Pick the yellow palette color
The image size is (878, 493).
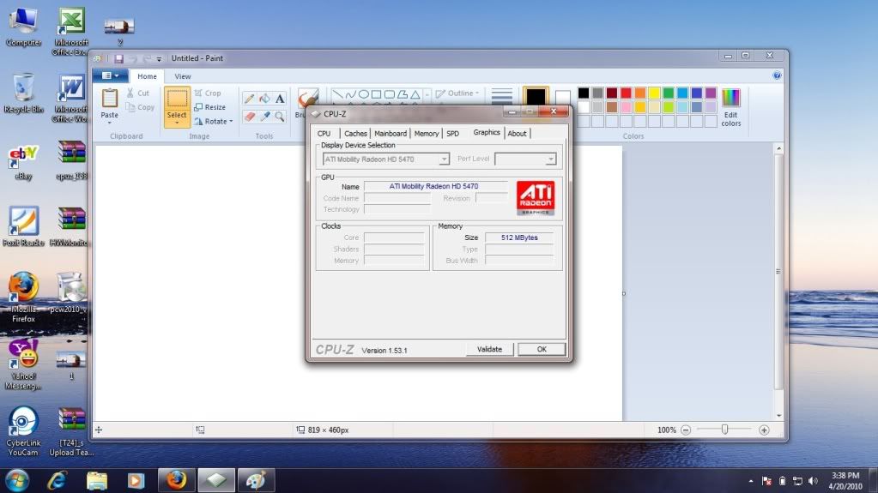click(x=654, y=93)
